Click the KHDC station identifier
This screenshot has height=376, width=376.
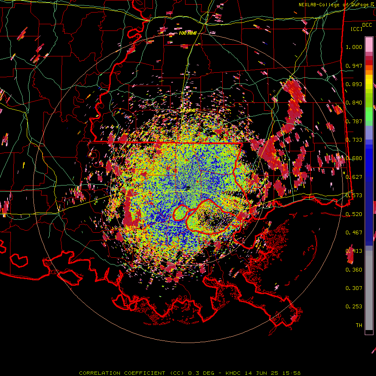[234, 373]
